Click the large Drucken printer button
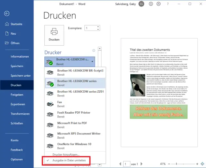 click(54, 34)
